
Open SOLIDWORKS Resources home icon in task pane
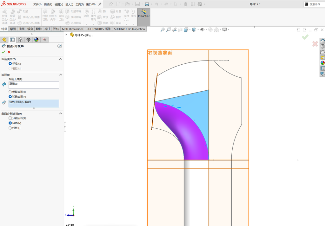(322, 41)
